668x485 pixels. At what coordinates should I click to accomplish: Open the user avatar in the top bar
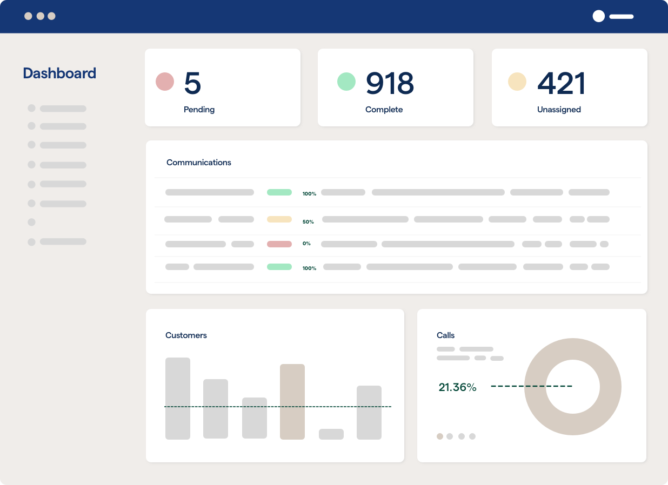[598, 16]
